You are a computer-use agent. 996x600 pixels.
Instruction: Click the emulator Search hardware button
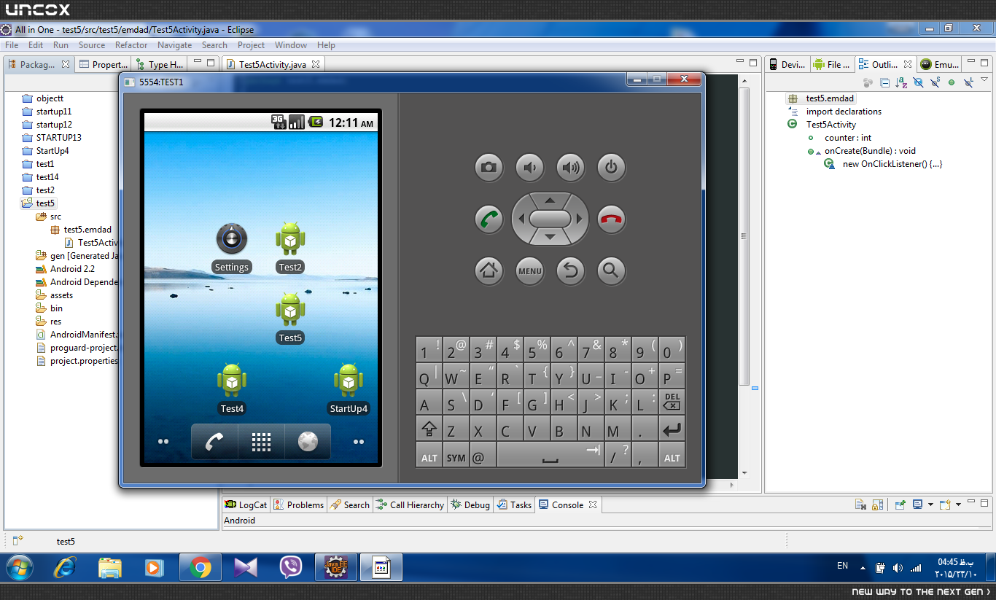pyautogui.click(x=612, y=270)
